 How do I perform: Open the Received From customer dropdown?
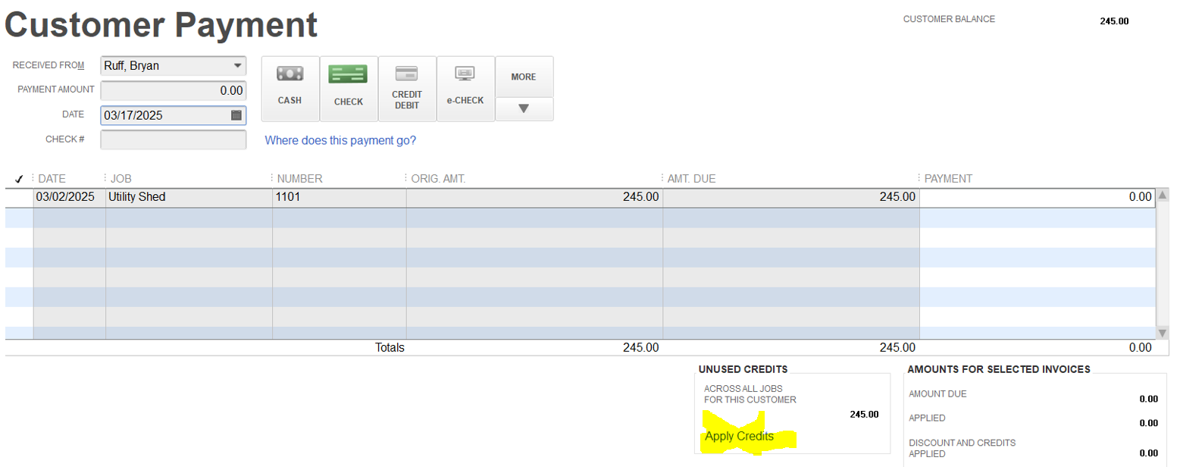tap(238, 66)
